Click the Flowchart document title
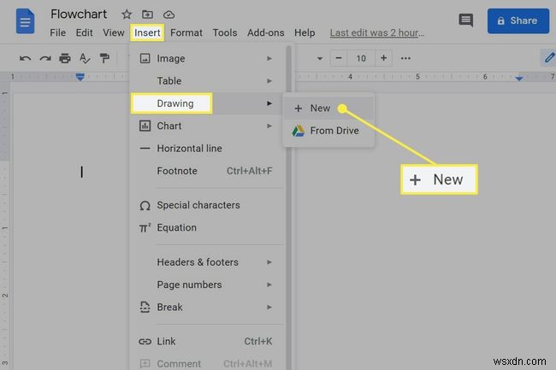The image size is (556, 370). pyautogui.click(x=79, y=15)
